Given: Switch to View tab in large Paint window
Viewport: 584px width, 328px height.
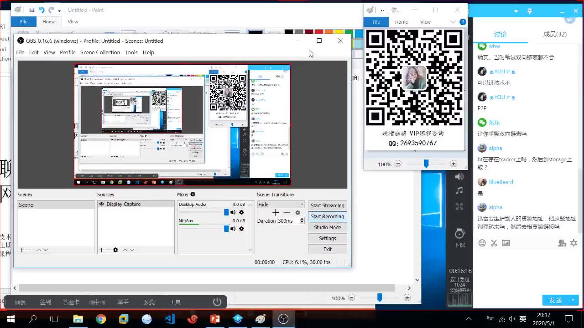Looking at the screenshot, I should click(x=73, y=21).
